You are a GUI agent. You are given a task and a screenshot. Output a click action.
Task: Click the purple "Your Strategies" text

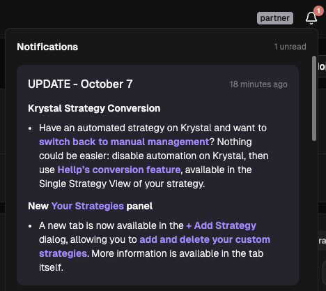88,206
